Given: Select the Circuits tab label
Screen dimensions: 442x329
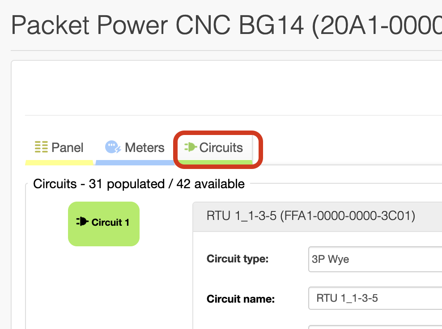Looking at the screenshot, I should (x=221, y=148).
